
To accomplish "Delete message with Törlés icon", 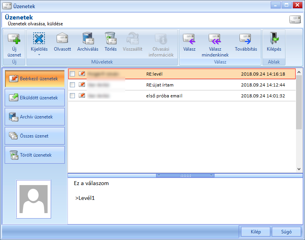I will pyautogui.click(x=110, y=42).
